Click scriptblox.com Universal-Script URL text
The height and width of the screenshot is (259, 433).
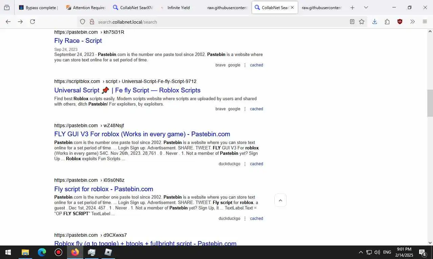pos(125,81)
